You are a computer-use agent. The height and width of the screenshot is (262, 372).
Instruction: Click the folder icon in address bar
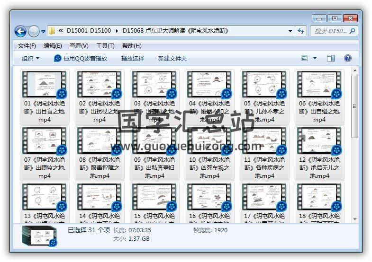(52, 31)
